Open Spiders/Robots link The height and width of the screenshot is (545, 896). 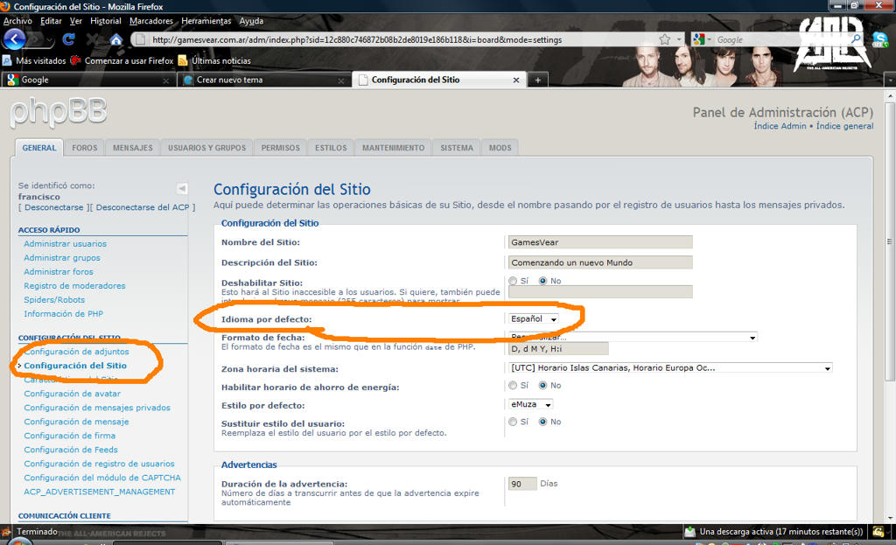tap(54, 300)
